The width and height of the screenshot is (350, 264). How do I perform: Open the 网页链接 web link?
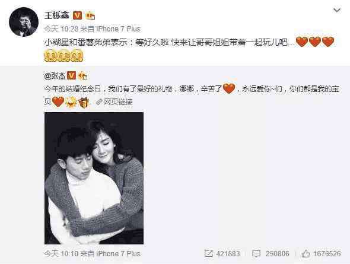[118, 102]
